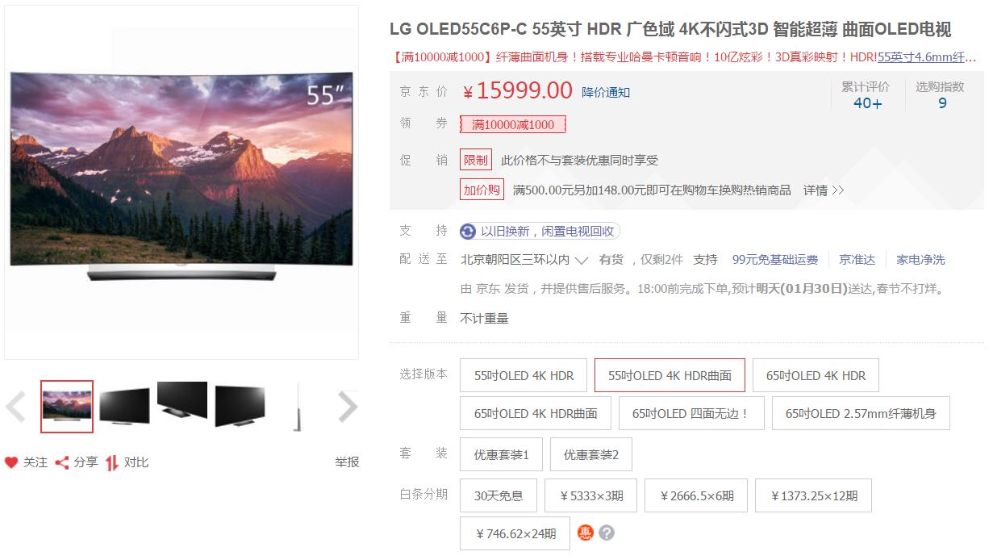Choose the 优惠套装1 bundle option
993x560 pixels.
(x=501, y=454)
